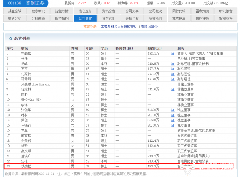
Task: Open the 分红融资 tab
Action: coord(38,18)
